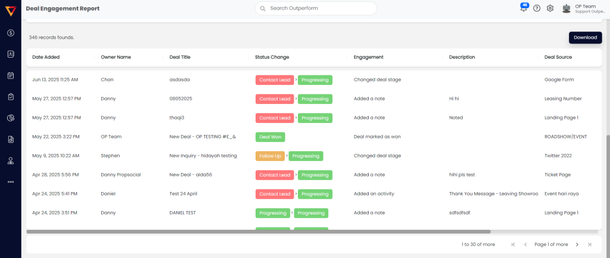Screen dimensions: 610x258
Task: Sort by the Status Change column header
Action: pyautogui.click(x=272, y=57)
